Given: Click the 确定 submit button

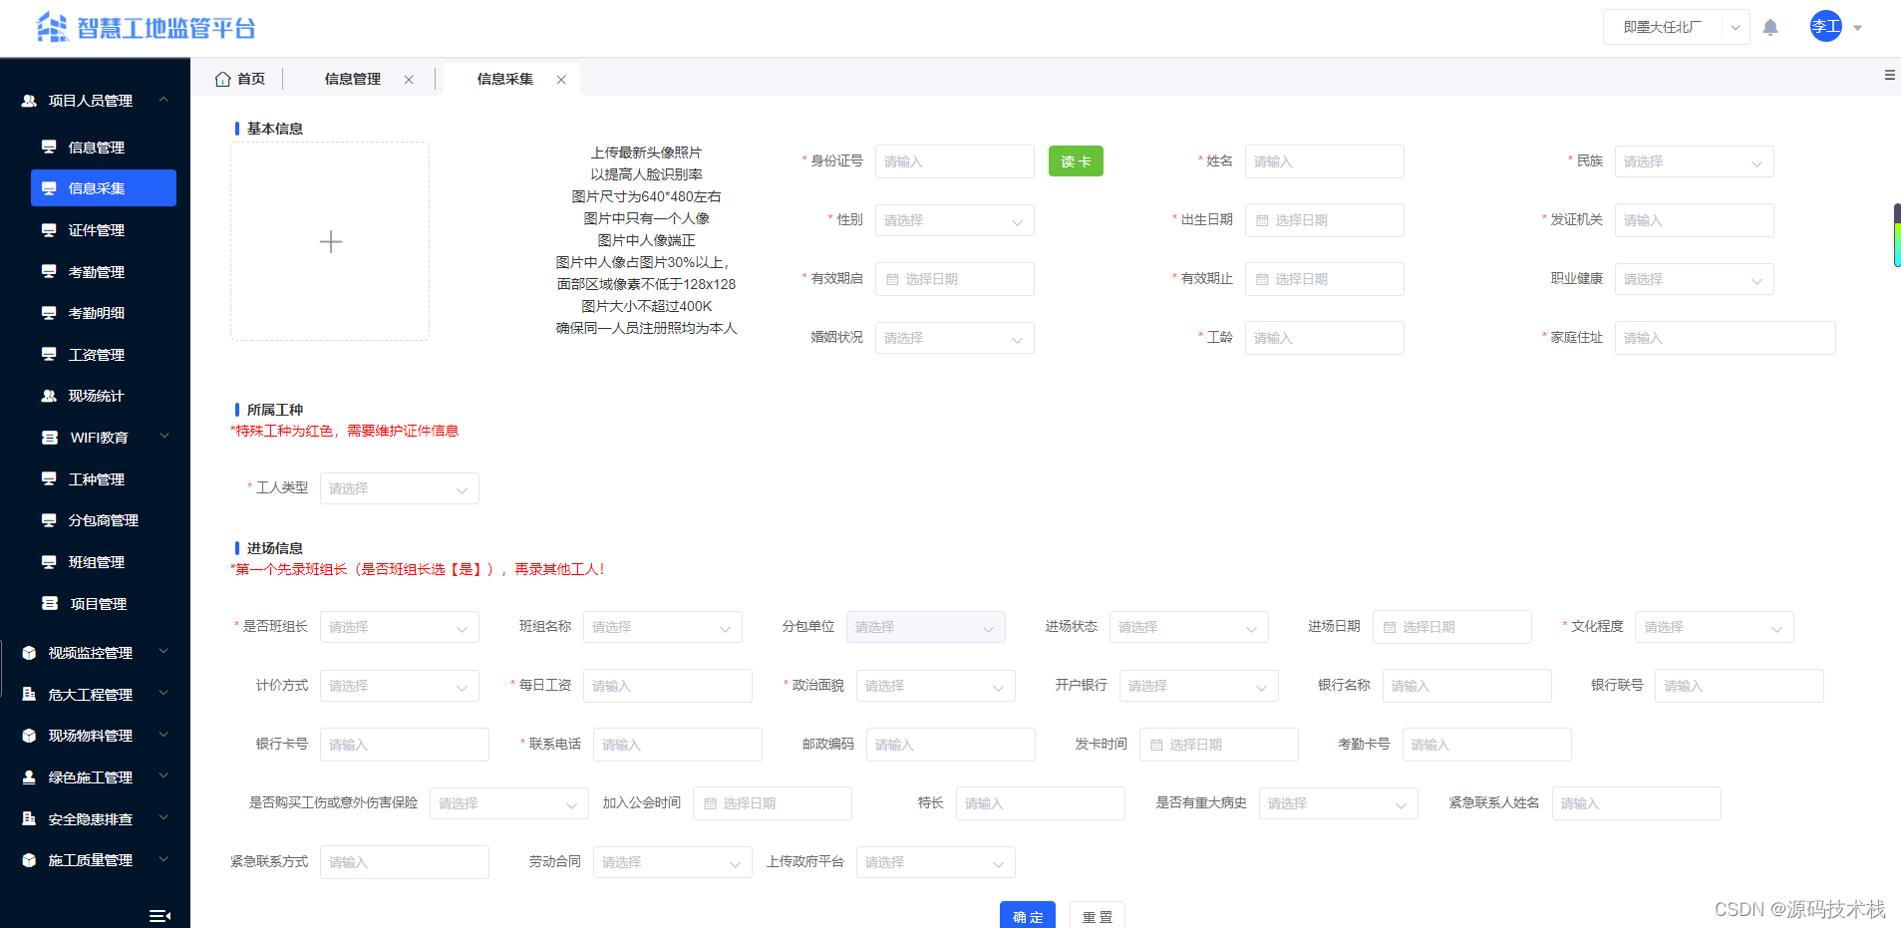Looking at the screenshot, I should [x=1028, y=915].
